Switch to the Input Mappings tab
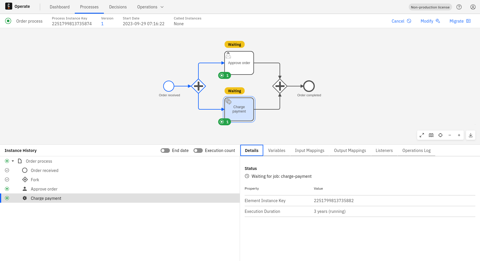Screen dimensions: 480x261 click(x=310, y=151)
